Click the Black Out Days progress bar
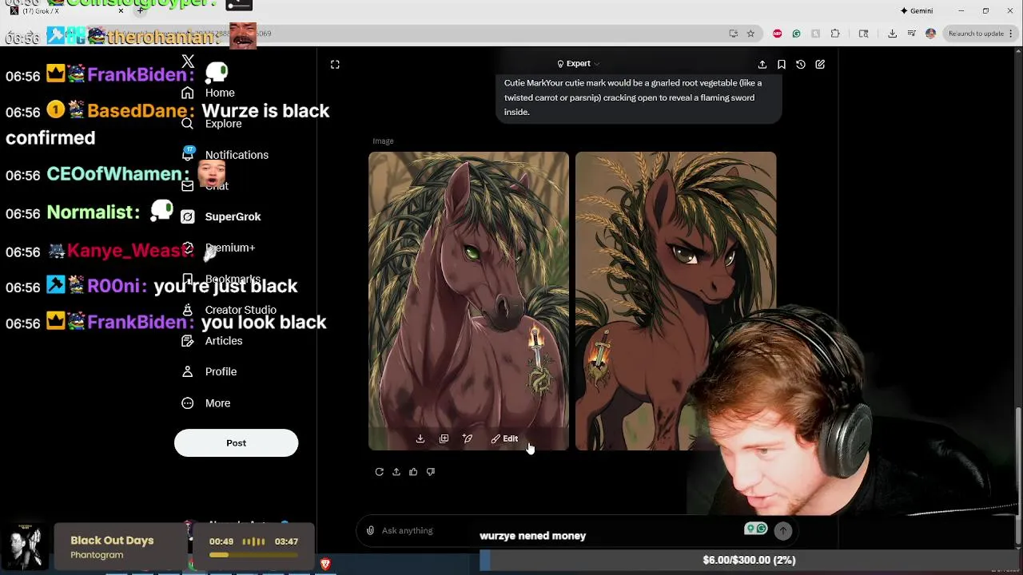 [x=253, y=555]
